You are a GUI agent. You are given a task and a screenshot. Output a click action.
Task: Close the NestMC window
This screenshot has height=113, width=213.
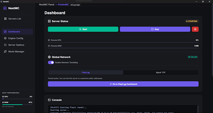[x=209, y=2]
